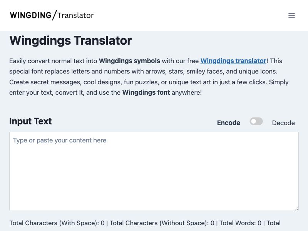Screen dimensions: 308x231
Task: Click the Encode label
Action: coord(228,122)
